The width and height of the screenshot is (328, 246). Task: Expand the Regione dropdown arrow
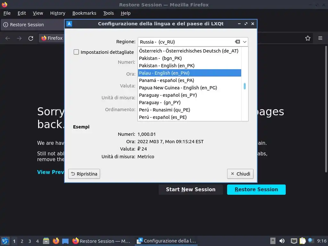click(244, 42)
